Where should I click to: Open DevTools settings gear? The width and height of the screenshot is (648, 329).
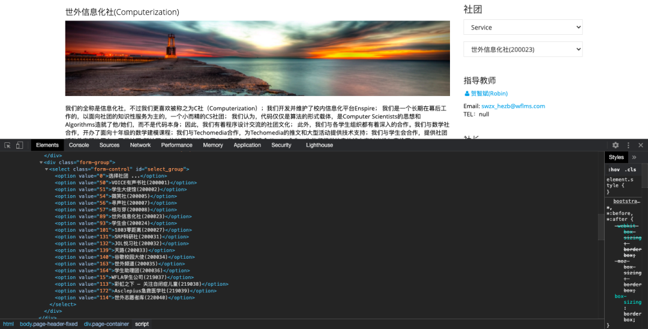615,145
